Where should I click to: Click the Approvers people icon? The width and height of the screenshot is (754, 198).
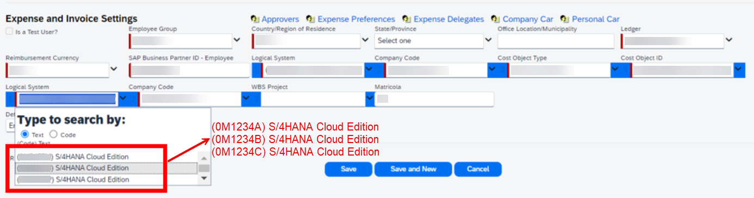pos(255,19)
